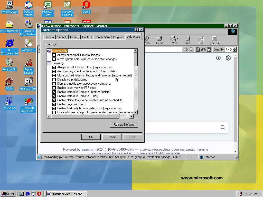Viewport: 263px width, 197px height.
Task: Click the clipboard paste icon
Action: click(209, 50)
